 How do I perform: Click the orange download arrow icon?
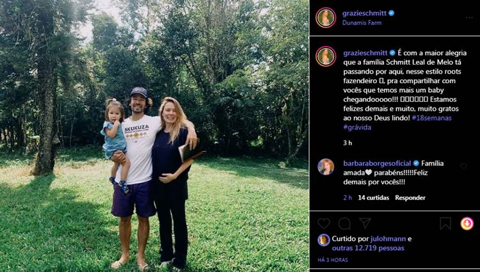467,223
